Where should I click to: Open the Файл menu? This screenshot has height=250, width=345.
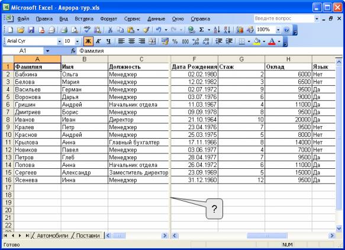tap(23, 19)
